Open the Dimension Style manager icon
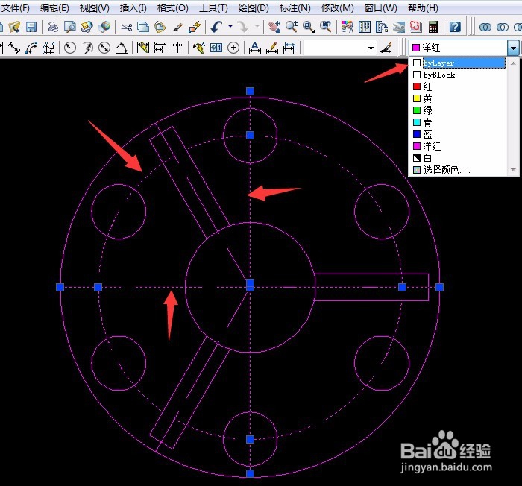The image size is (522, 486). (386, 48)
